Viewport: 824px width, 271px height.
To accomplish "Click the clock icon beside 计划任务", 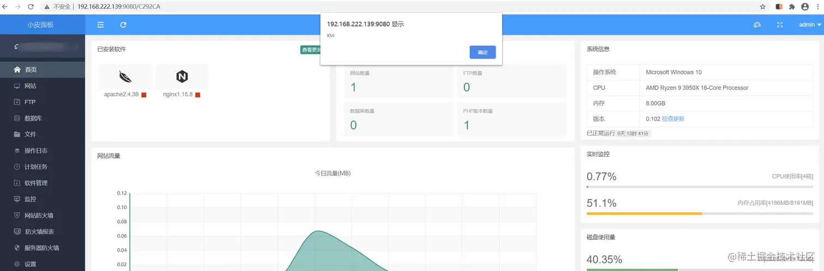I will tap(17, 167).
